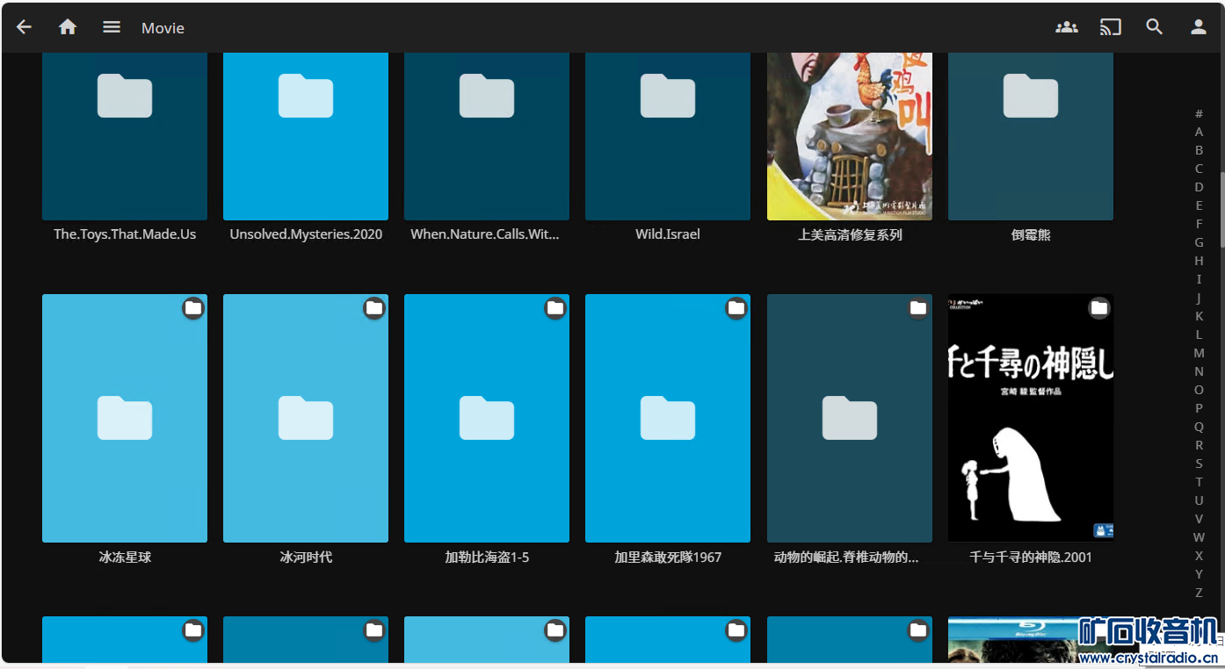Viewport: 1225px width, 669px height.
Task: Jump to letter H in alphabet picker
Action: [x=1199, y=261]
